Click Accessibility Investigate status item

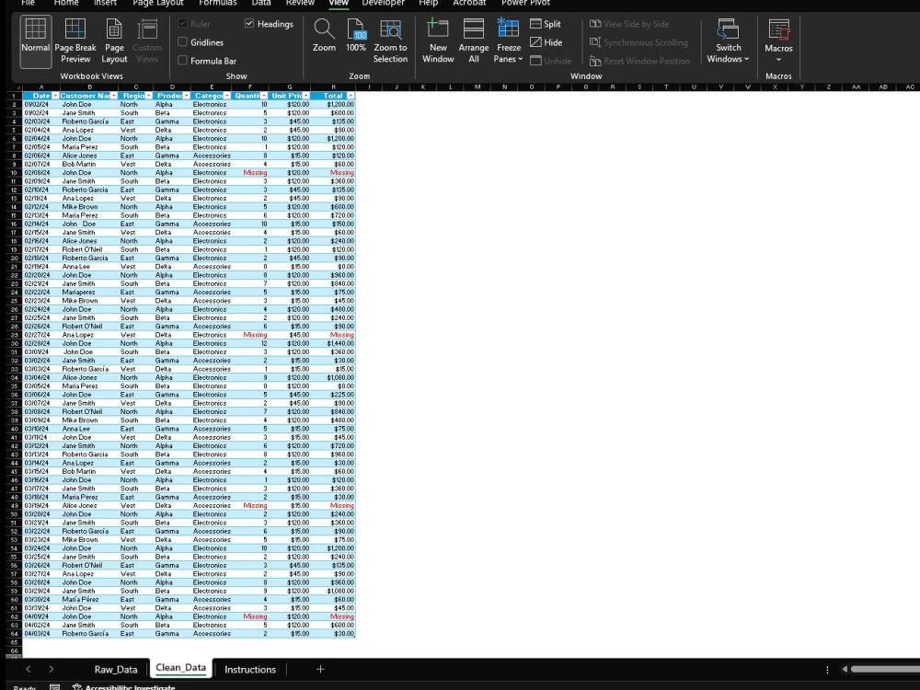click(124, 687)
